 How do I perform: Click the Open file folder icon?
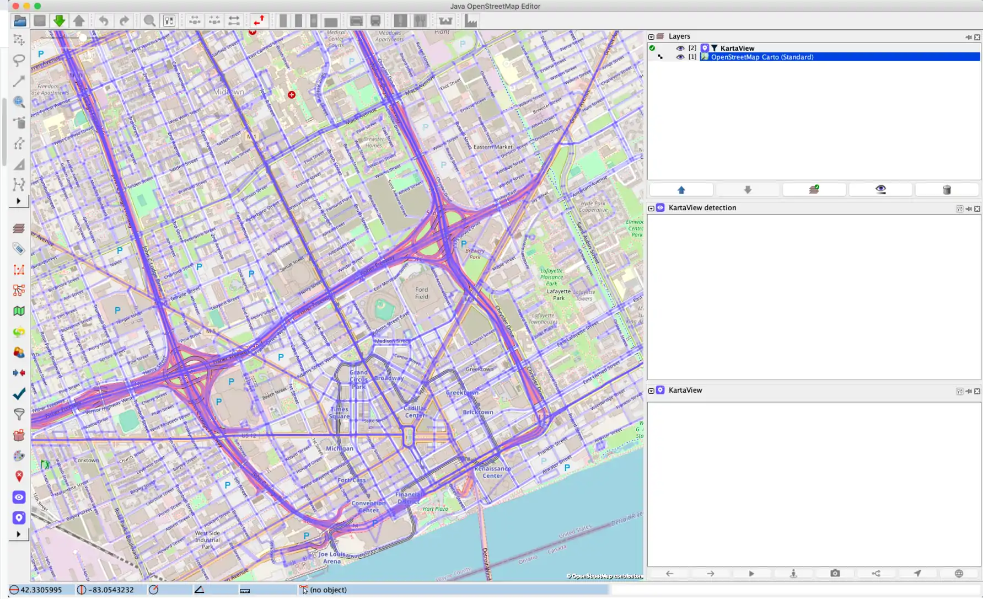[20, 21]
